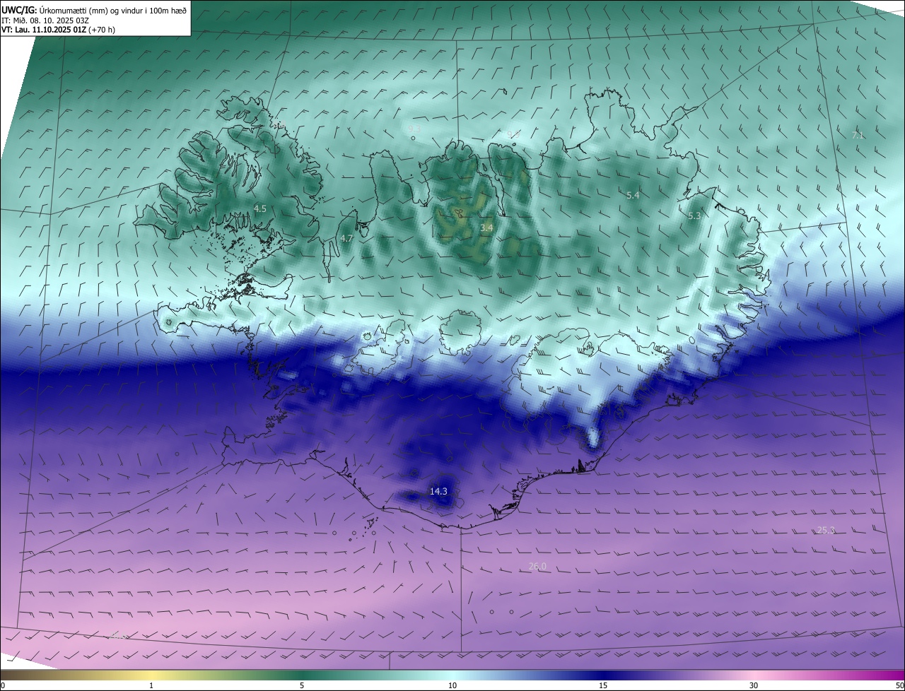Click the 3.4 value in north Iceland
Image resolution: width=905 pixels, height=691 pixels.
(486, 228)
